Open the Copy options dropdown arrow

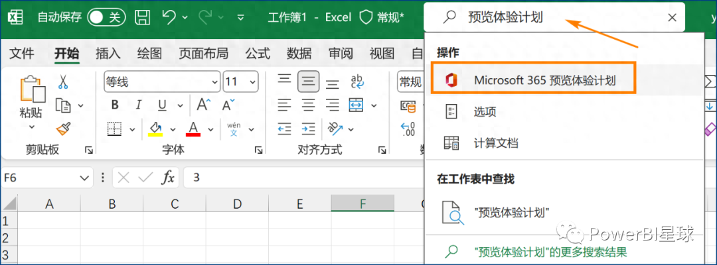pyautogui.click(x=80, y=106)
